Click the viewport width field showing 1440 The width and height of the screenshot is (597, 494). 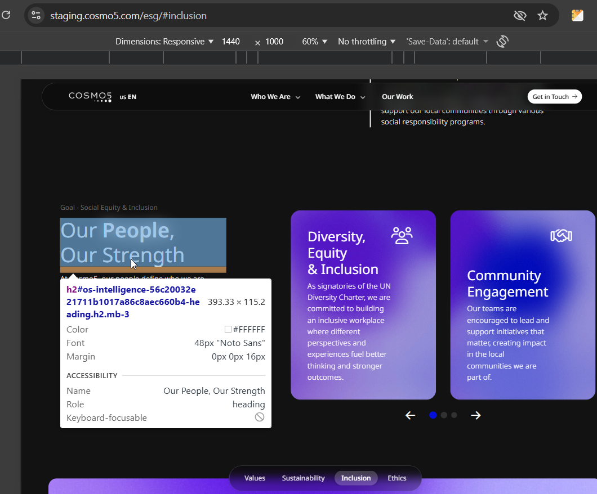click(x=231, y=42)
